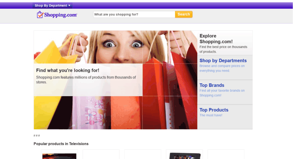Click 'The must have!' text

click(x=211, y=115)
